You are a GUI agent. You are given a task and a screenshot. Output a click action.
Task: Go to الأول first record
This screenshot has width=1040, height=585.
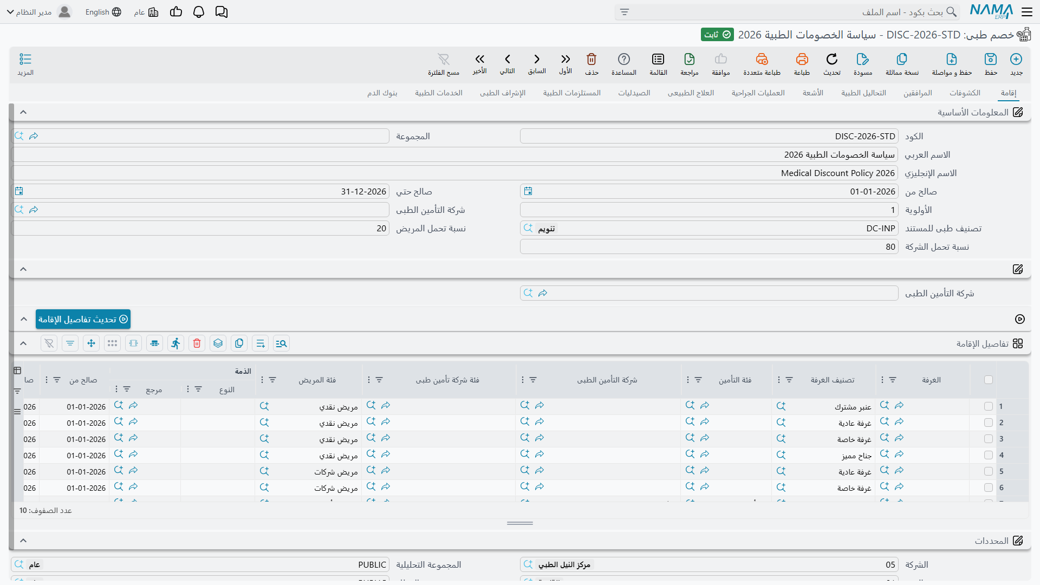click(565, 59)
